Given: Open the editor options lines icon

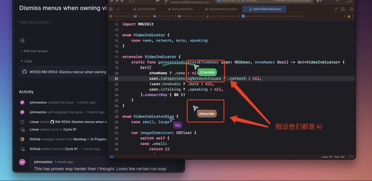Looking at the screenshot, I should (x=343, y=9).
